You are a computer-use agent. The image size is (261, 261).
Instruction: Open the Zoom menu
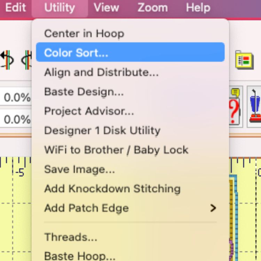(153, 8)
